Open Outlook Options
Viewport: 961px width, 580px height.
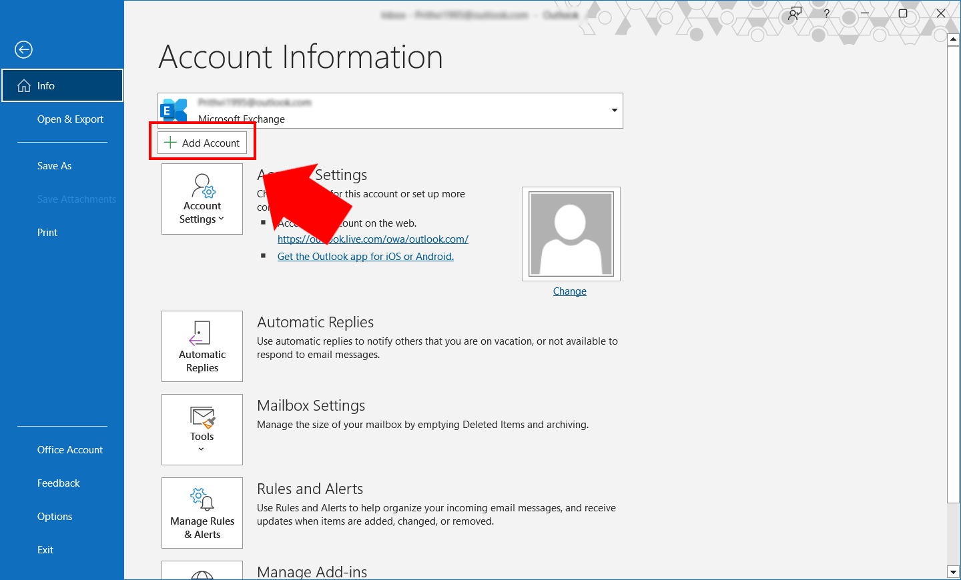(x=55, y=517)
